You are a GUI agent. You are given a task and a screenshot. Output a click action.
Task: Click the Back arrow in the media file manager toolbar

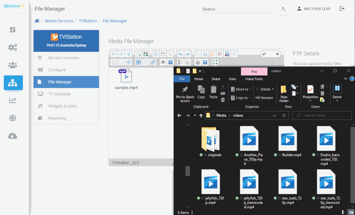point(114,54)
